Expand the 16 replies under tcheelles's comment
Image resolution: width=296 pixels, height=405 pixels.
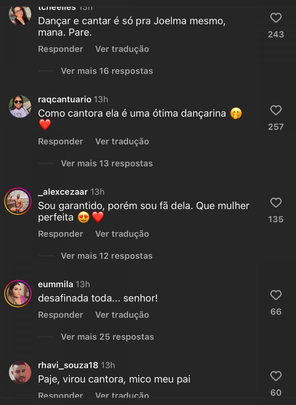[x=106, y=71]
